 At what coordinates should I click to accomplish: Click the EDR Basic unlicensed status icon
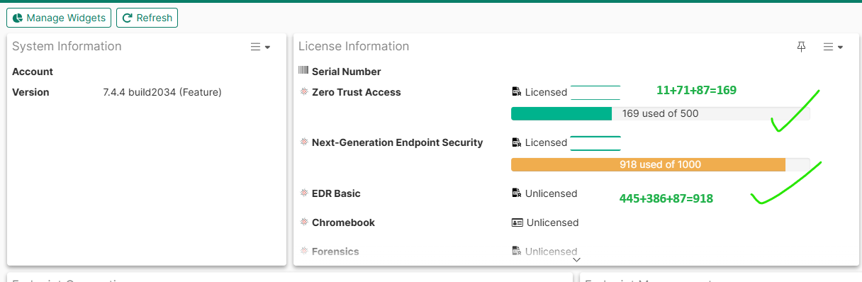[x=516, y=193]
